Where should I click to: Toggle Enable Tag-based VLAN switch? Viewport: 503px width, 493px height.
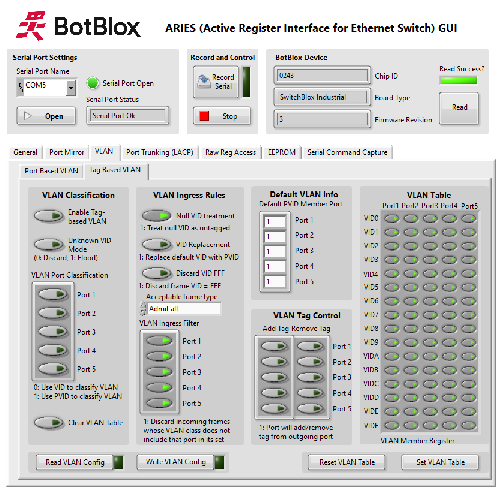coord(49,216)
